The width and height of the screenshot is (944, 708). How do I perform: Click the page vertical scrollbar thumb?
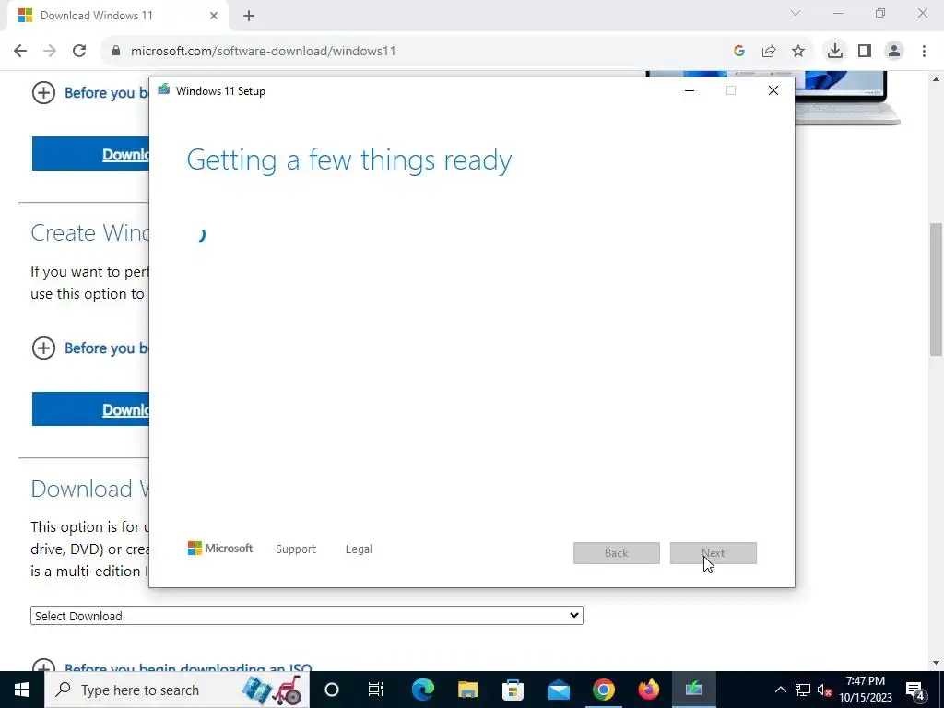(937, 289)
